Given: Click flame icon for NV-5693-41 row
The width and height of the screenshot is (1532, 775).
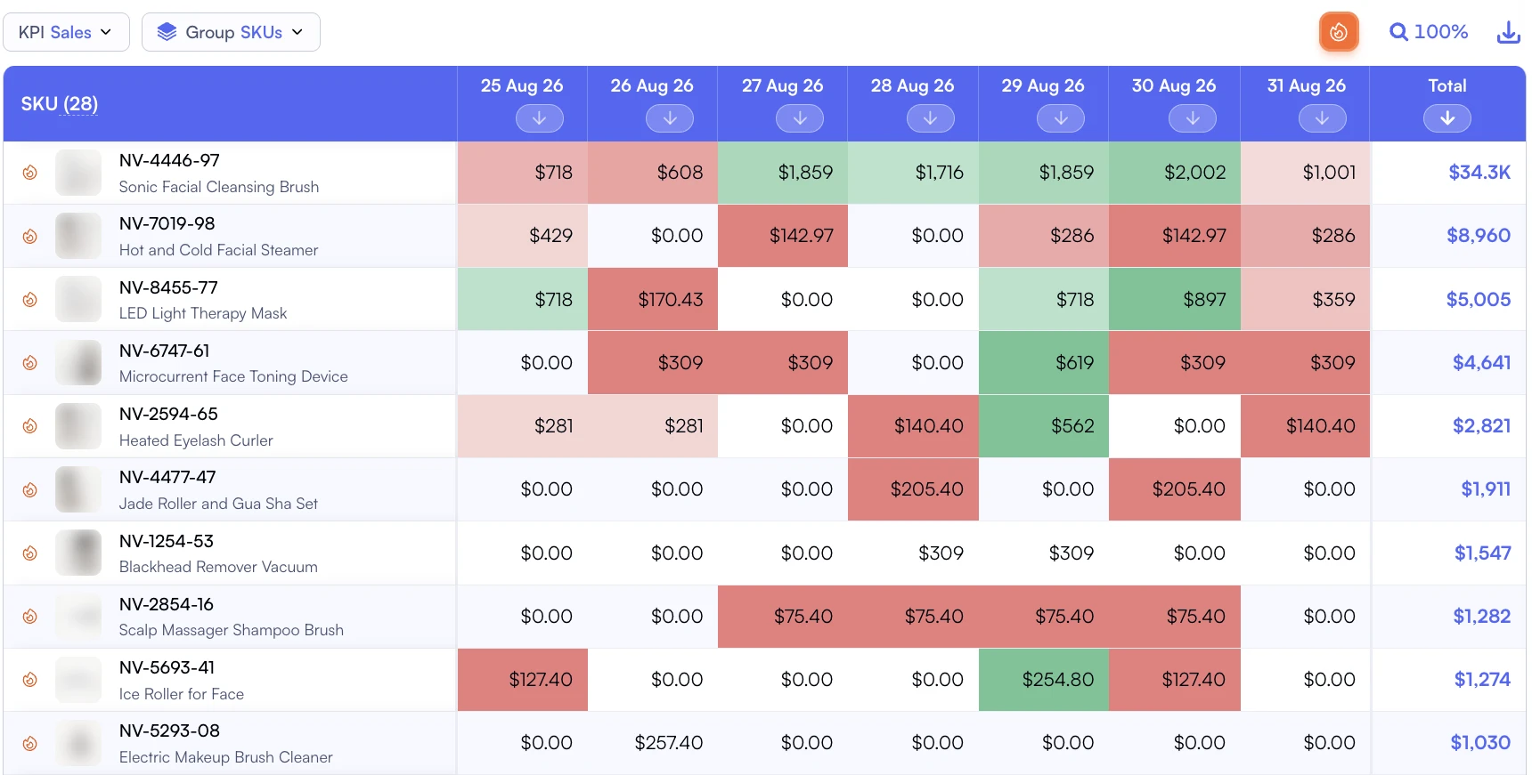Looking at the screenshot, I should (x=29, y=680).
